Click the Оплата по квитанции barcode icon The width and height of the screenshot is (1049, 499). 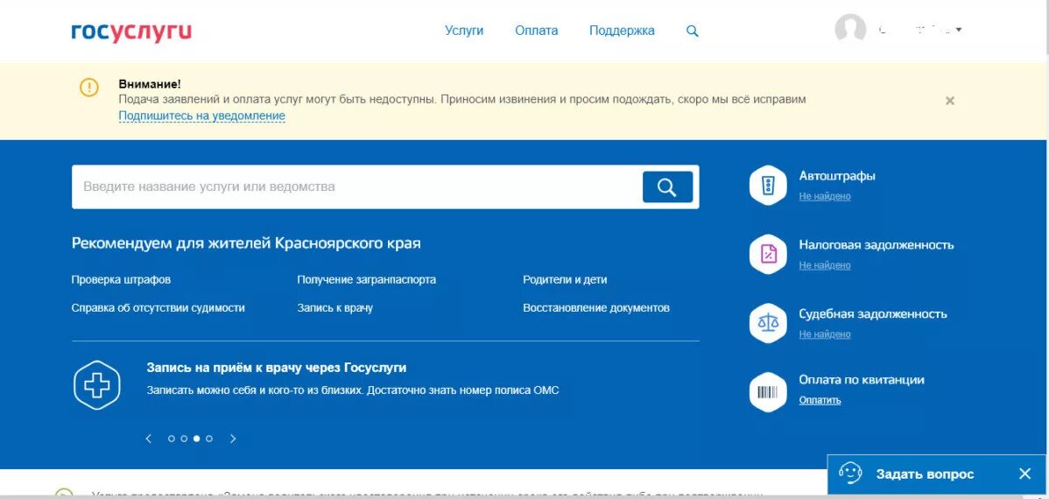click(x=768, y=392)
